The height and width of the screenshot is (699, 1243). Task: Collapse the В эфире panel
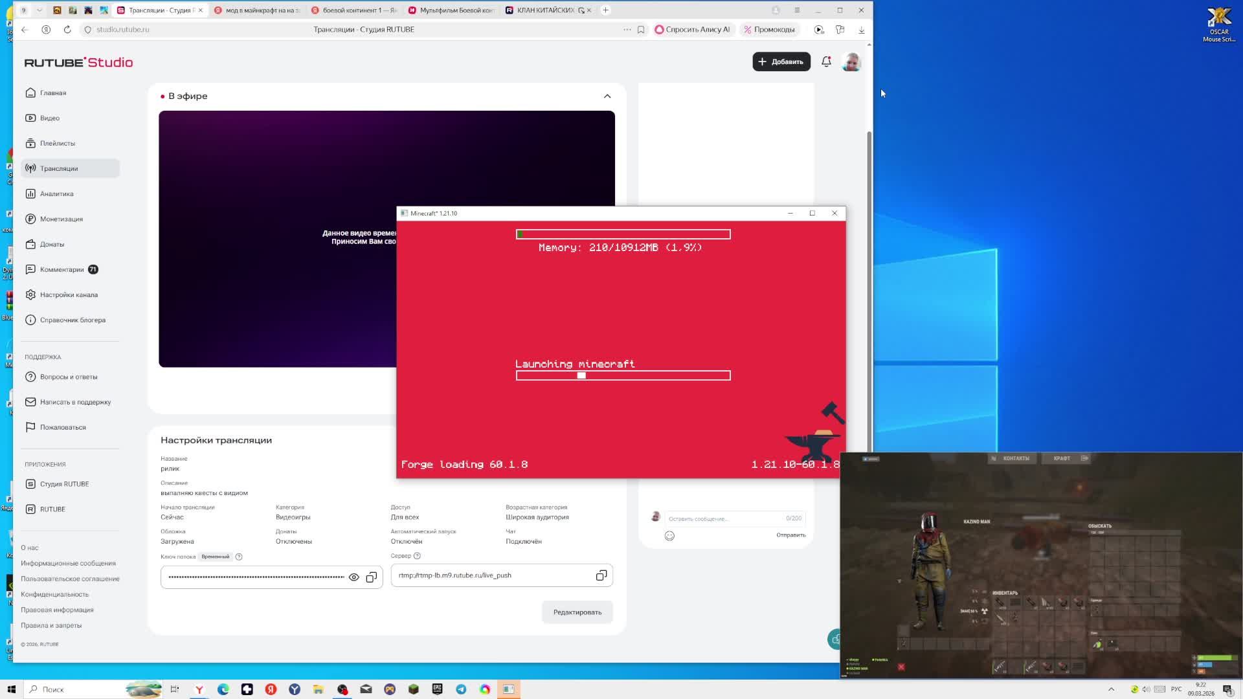[x=607, y=96]
